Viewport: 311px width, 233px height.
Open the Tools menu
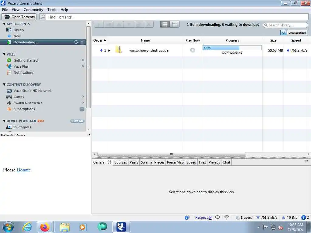[52, 9]
